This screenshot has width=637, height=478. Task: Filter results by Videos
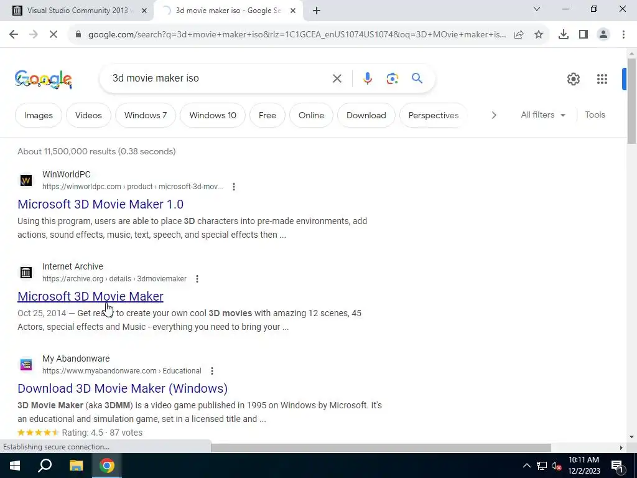[x=88, y=115]
